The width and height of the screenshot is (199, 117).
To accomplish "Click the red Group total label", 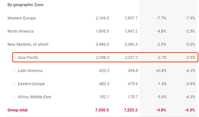I will click(17, 110).
